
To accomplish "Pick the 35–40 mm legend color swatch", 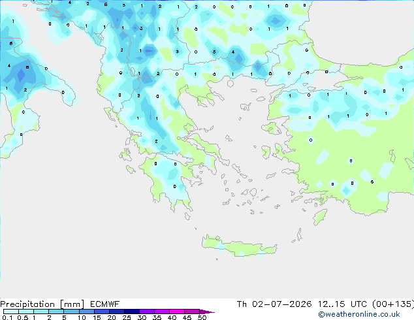I will coord(161,312).
